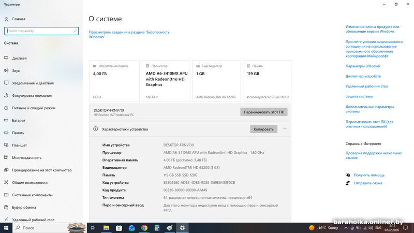The image size is (414, 233).
Task: Click the Найти параметр search field
Action: (x=41, y=31)
